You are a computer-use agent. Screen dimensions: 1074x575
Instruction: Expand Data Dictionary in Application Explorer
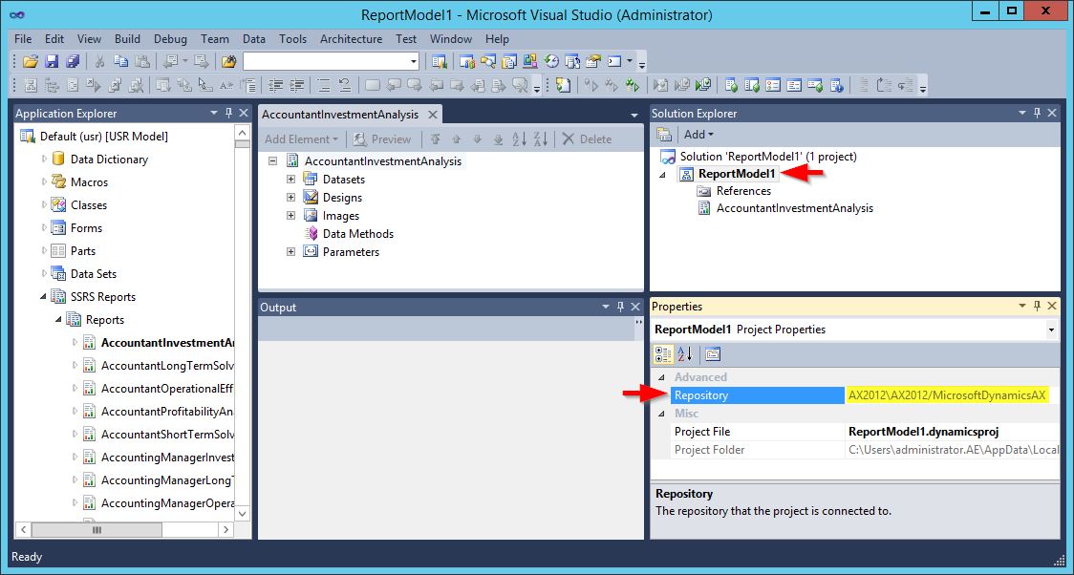click(45, 159)
